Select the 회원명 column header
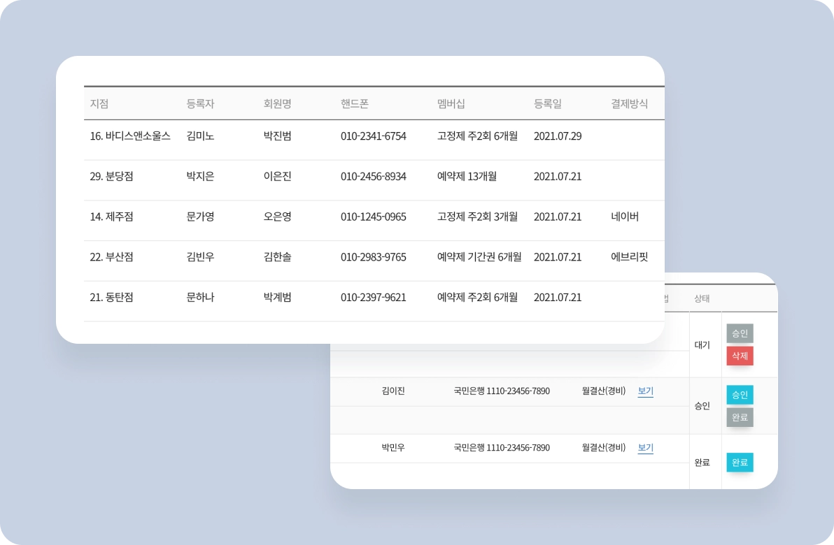The height and width of the screenshot is (545, 834). [277, 103]
